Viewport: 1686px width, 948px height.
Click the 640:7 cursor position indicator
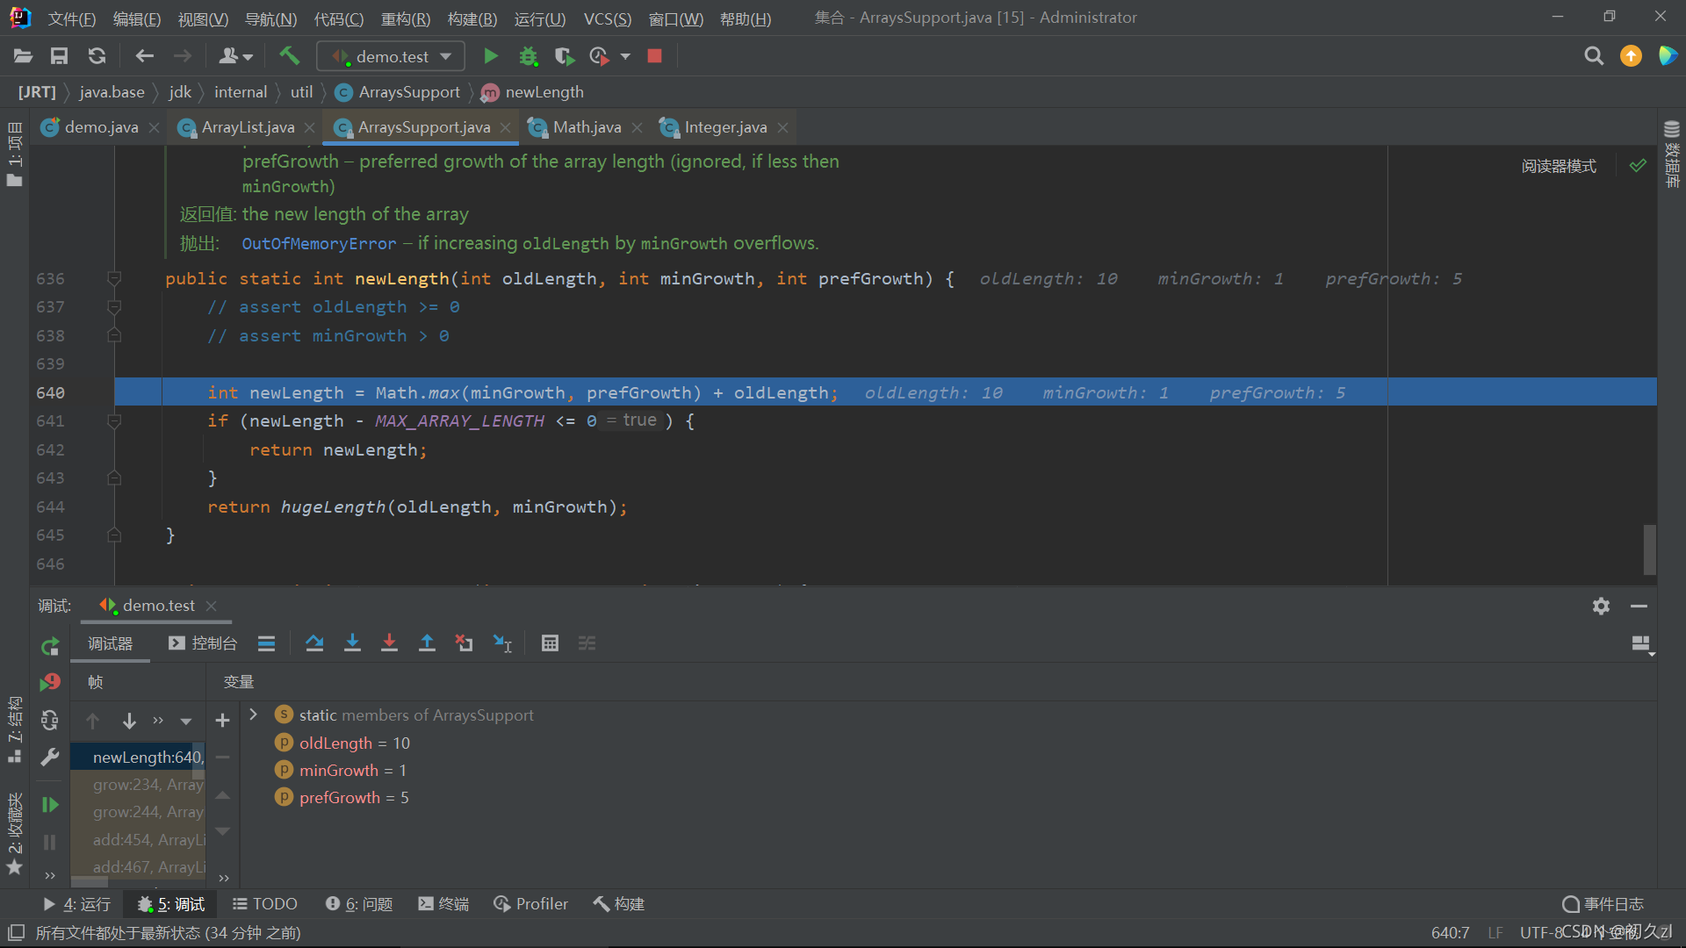pyautogui.click(x=1450, y=933)
